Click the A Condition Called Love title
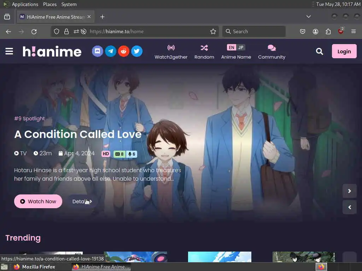The width and height of the screenshot is (362, 271). (78, 134)
